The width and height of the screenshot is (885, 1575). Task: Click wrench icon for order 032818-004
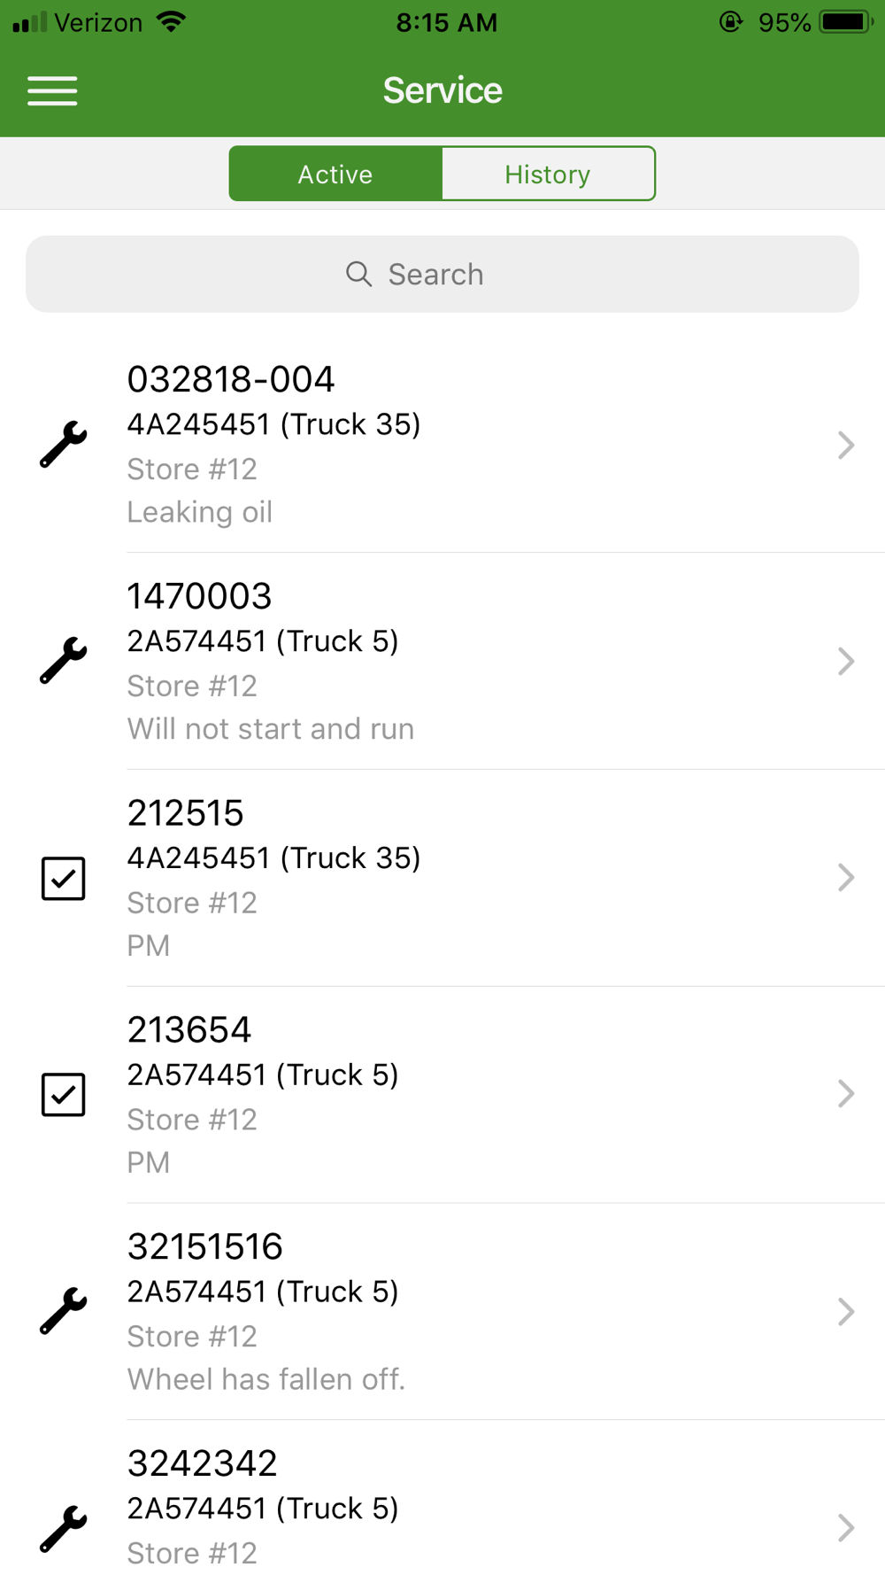64,445
